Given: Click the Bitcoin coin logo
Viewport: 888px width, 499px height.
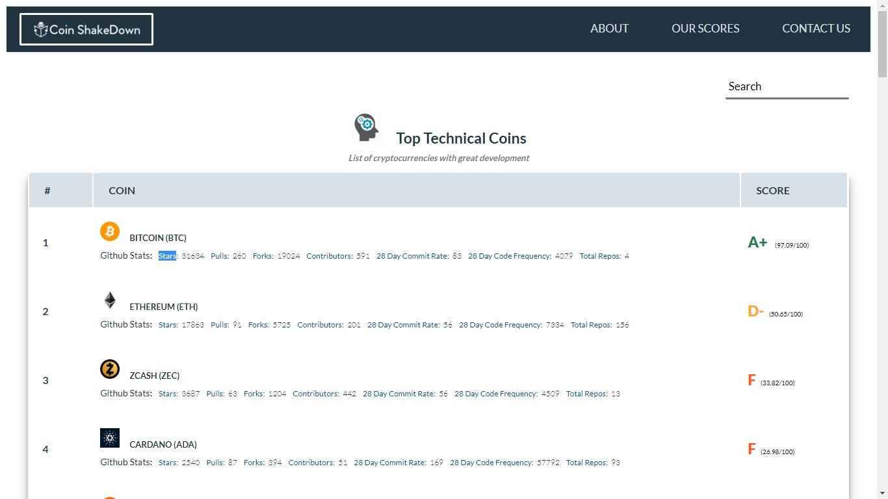Looking at the screenshot, I should point(110,231).
